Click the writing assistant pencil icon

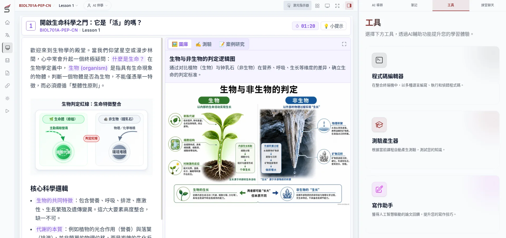pos(379,189)
